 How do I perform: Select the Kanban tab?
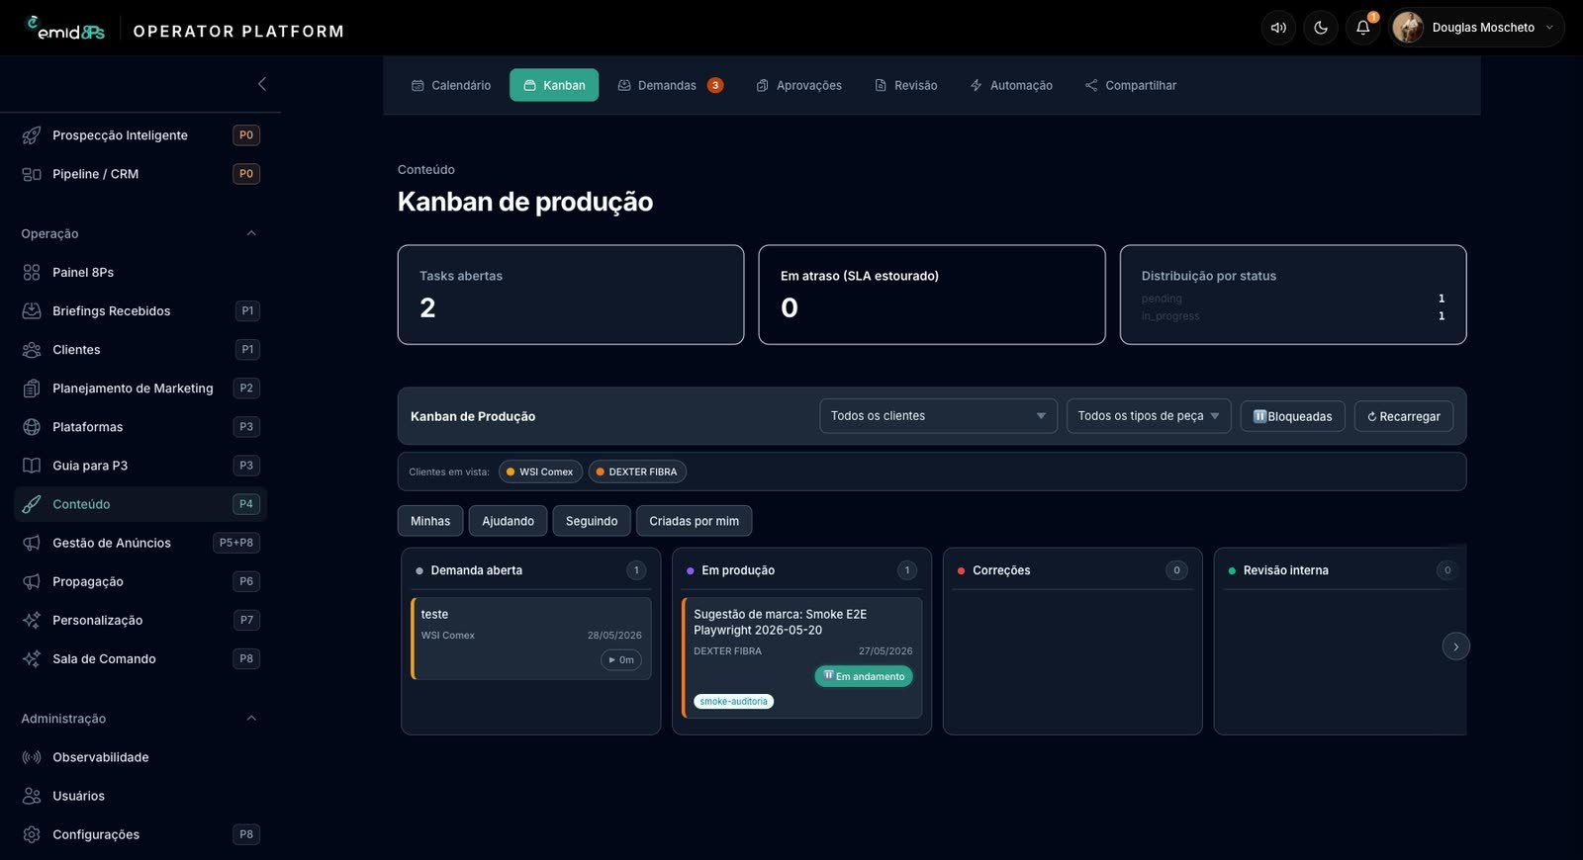554,85
